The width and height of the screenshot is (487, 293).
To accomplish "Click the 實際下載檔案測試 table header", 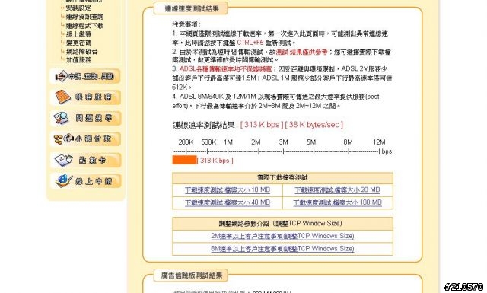I will click(282, 178).
